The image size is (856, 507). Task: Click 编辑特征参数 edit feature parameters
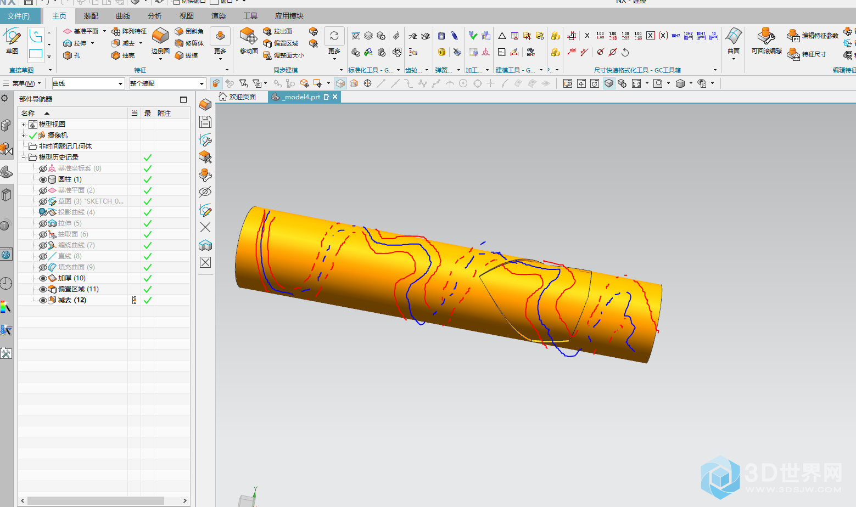[813, 36]
